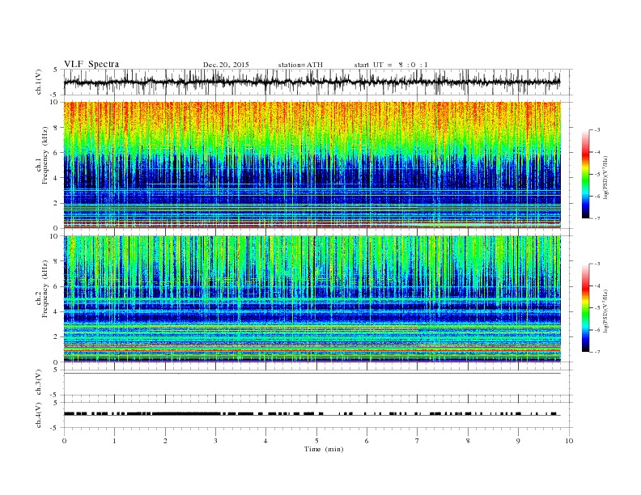The width and height of the screenshot is (641, 495).
Task: Click the "9" tick on the time axis
Action: [518, 441]
